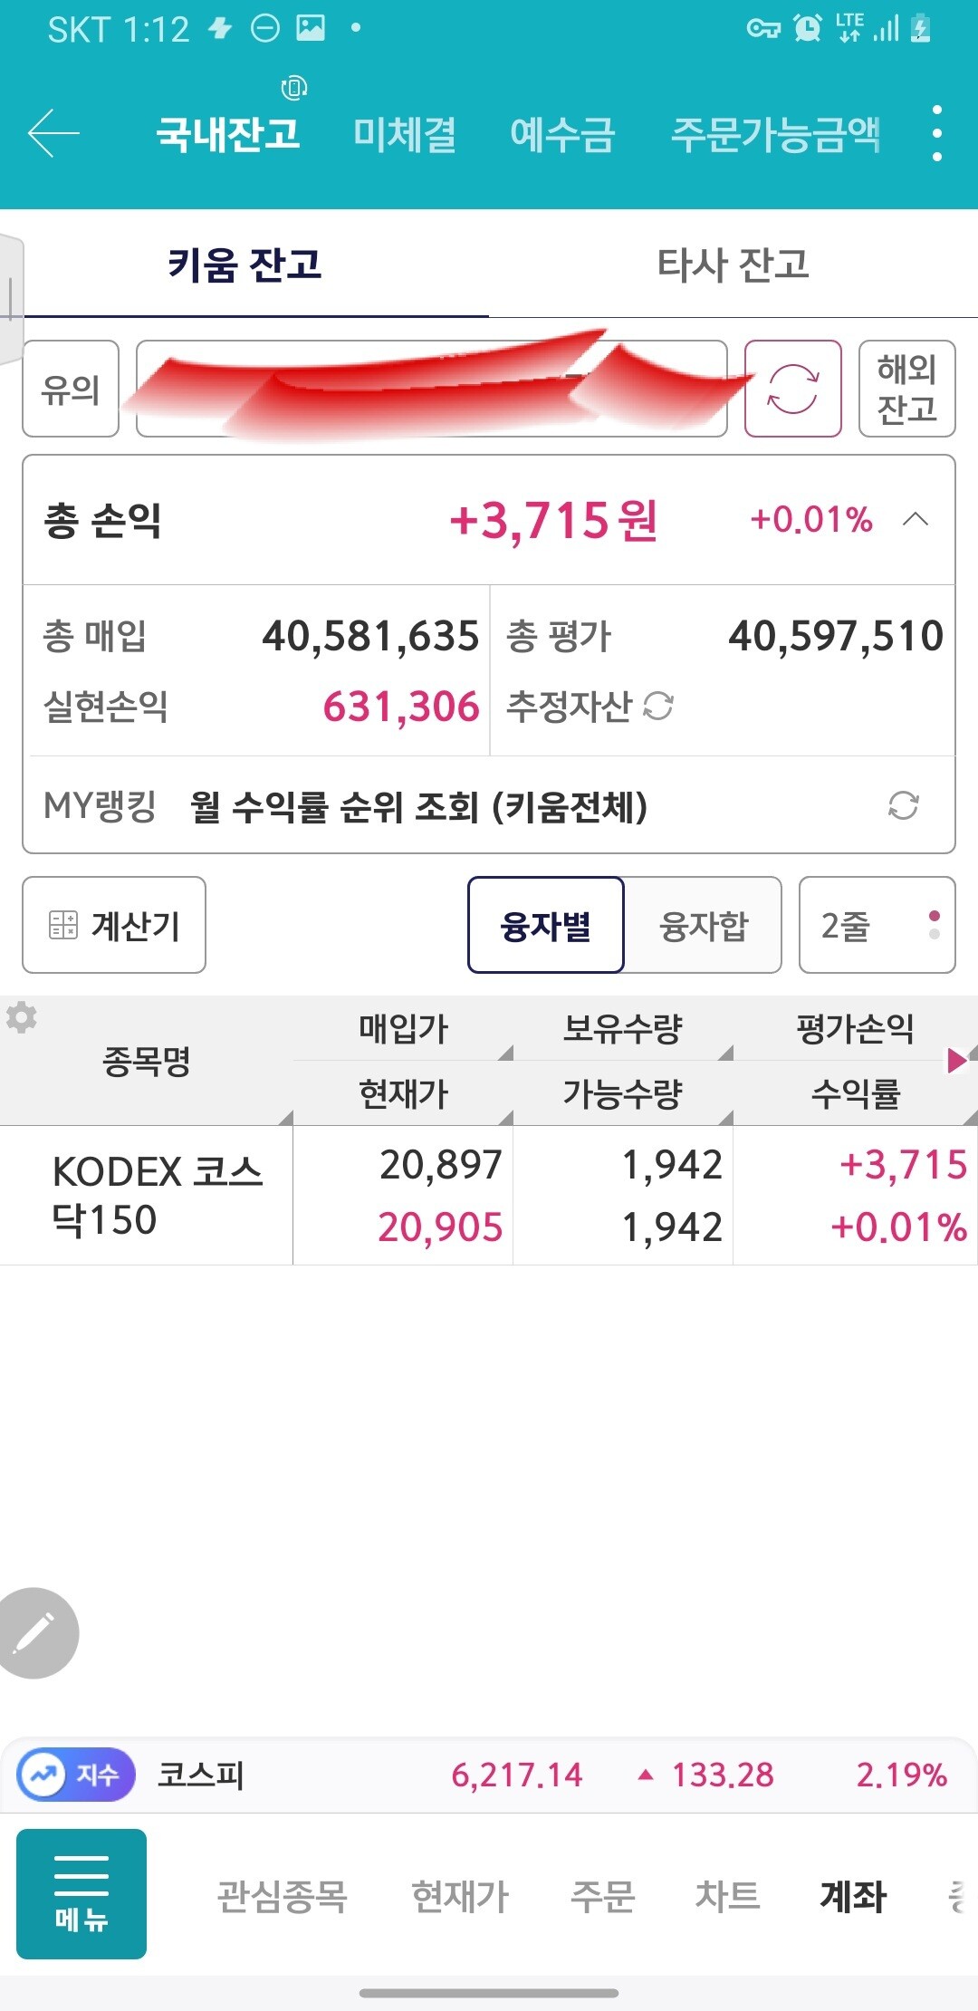
Task: Tap the 해외잔고 button
Action: tap(906, 389)
